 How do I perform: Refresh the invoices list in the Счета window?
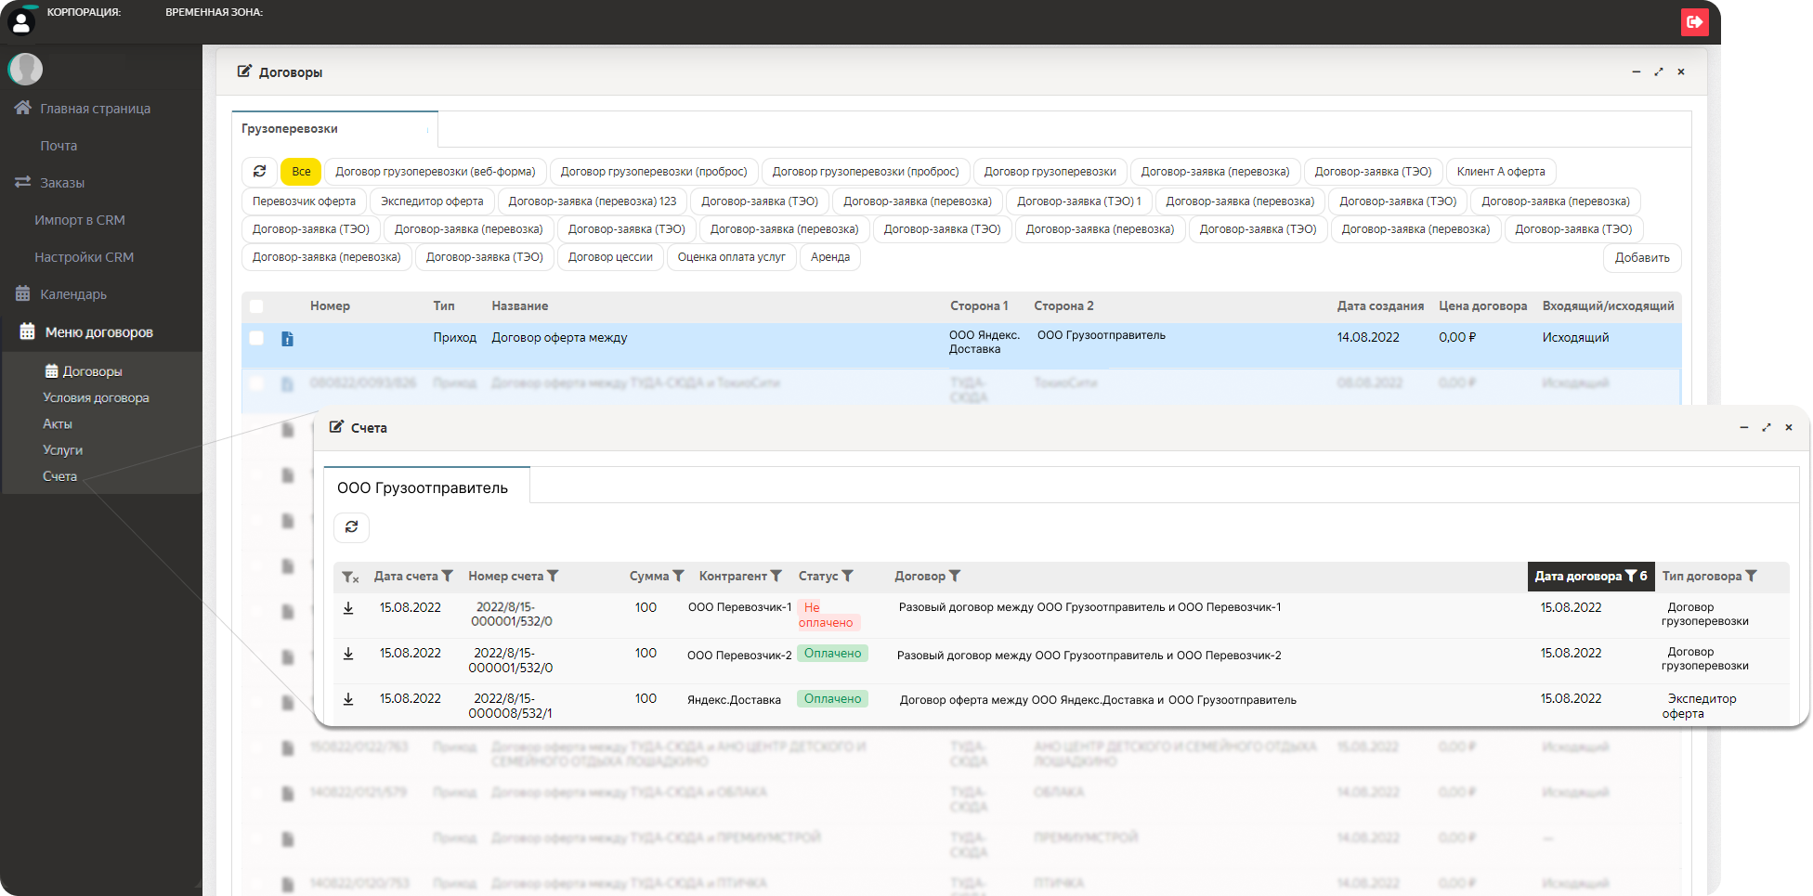(351, 527)
